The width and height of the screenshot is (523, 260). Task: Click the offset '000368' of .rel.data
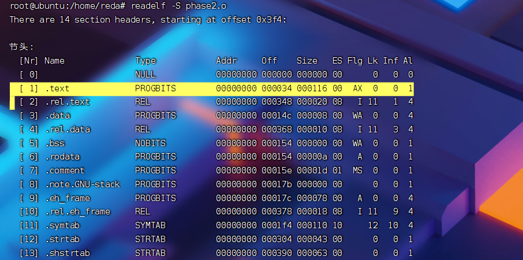277,129
